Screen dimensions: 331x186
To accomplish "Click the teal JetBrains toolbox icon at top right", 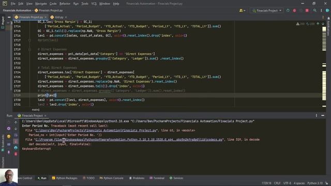I will [x=327, y=10].
